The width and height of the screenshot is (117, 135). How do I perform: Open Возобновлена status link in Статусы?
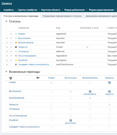[x=26, y=43]
